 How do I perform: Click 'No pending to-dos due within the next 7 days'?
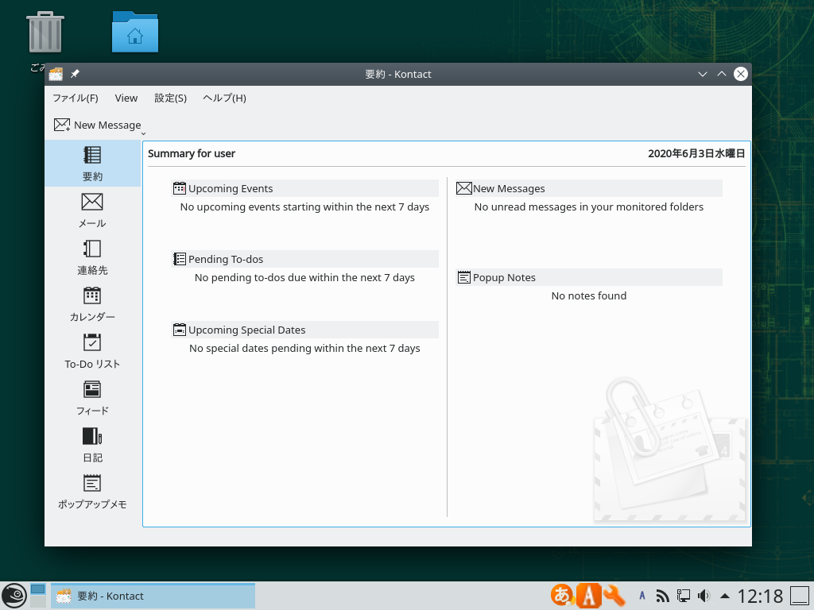coord(304,277)
